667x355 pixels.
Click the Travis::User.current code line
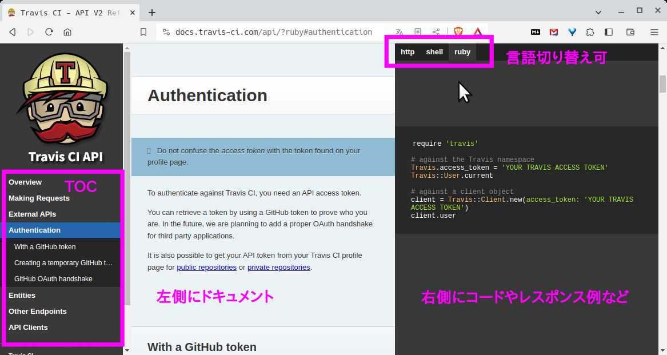452,176
